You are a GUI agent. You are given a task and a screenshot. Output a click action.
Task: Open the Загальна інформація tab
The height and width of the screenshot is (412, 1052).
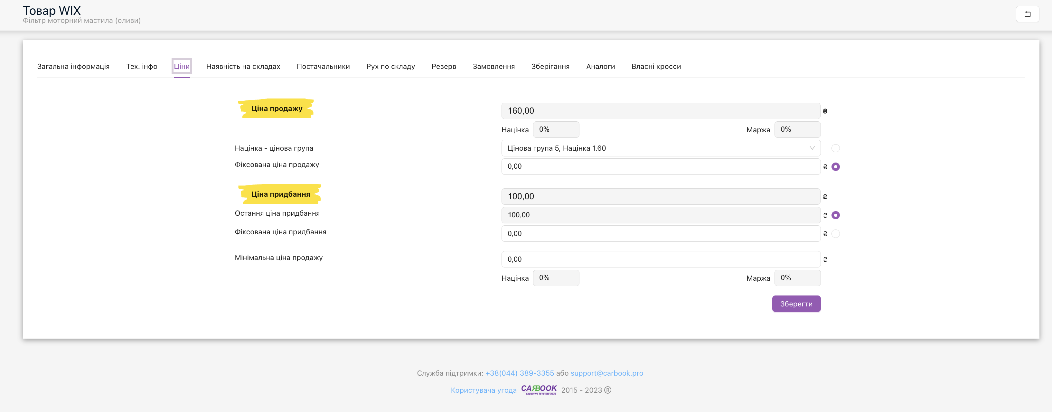tap(73, 67)
